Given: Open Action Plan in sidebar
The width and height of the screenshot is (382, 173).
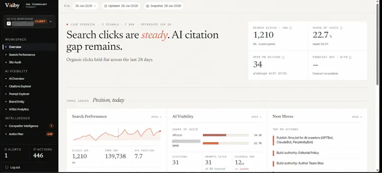Looking at the screenshot, I should 16,134.
